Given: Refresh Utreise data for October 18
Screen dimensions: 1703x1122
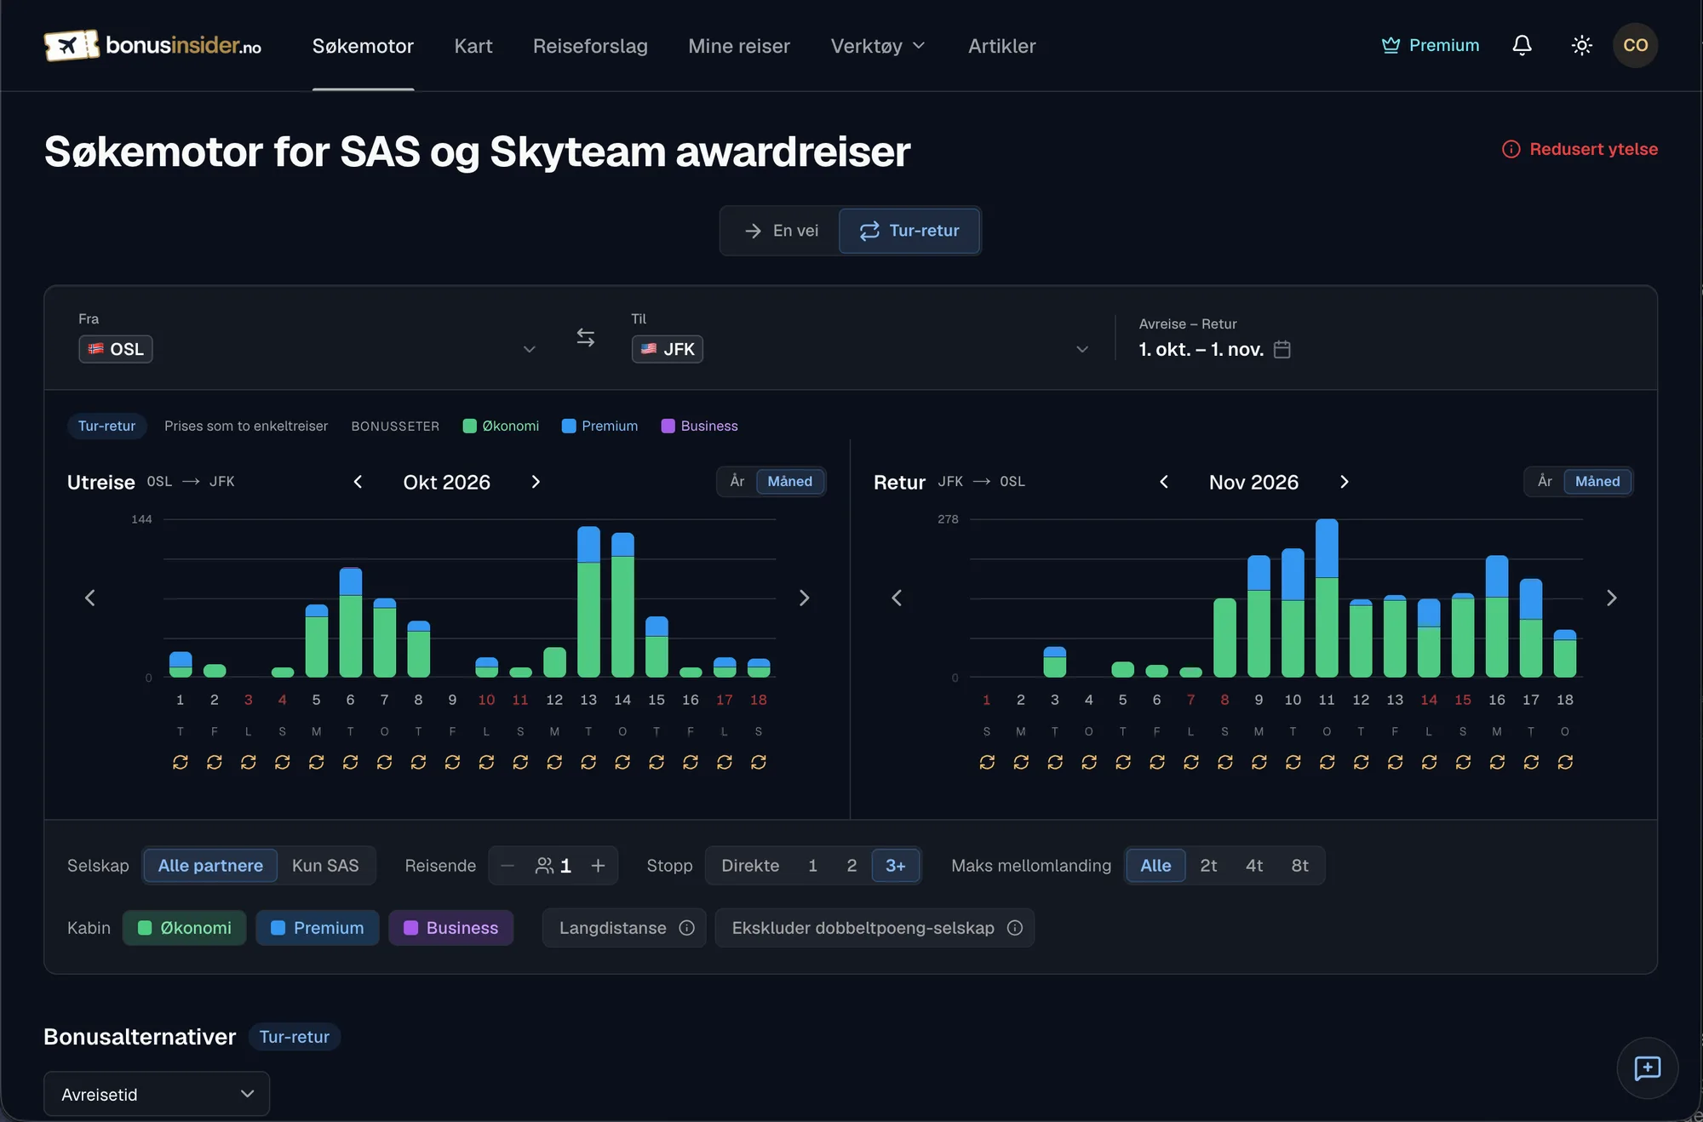Looking at the screenshot, I should pyautogui.click(x=759, y=762).
